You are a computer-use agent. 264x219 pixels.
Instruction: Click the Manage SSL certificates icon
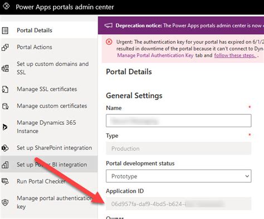point(5,89)
